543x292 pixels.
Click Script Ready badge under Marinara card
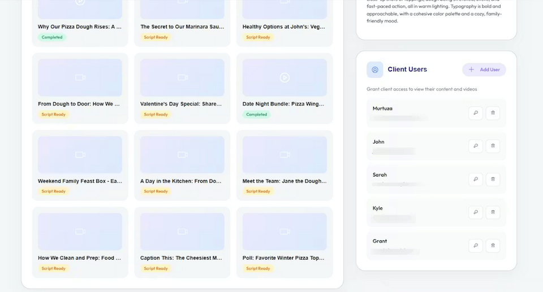point(156,37)
